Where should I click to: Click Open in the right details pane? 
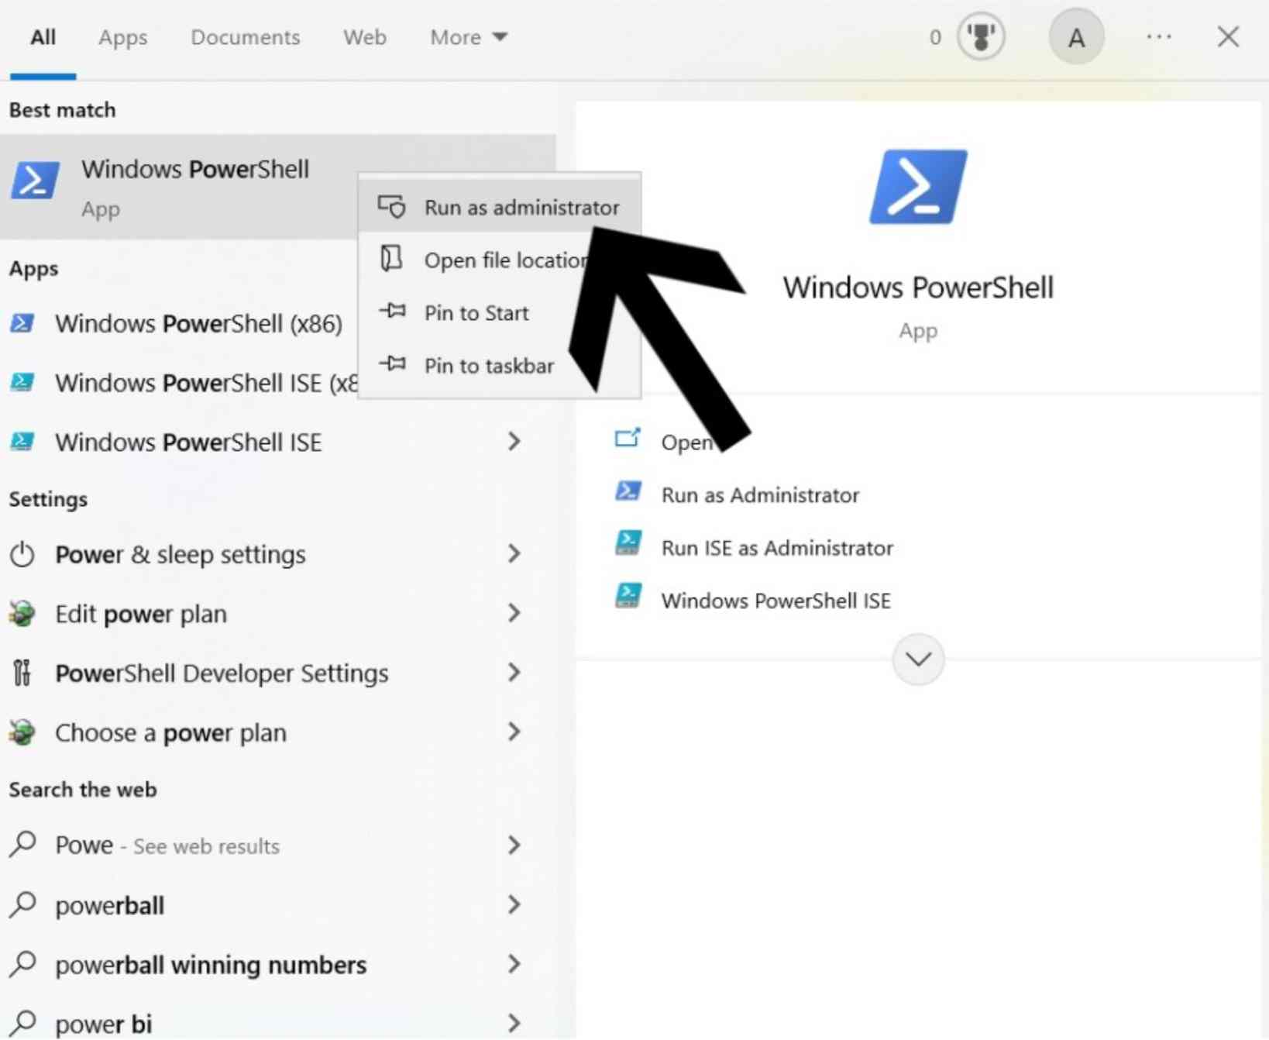[686, 443]
